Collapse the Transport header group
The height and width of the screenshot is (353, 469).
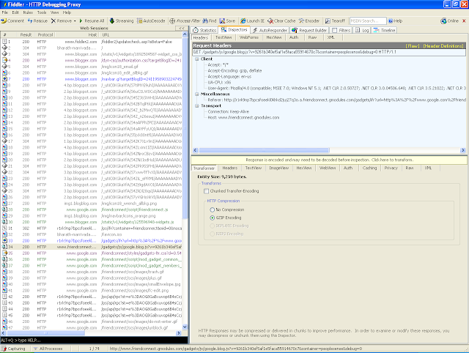coord(197,105)
